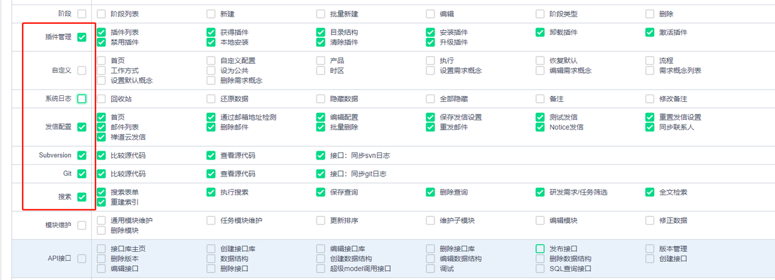Uncheck the 发信配置 module checkbox
775x280 pixels.
81,127
